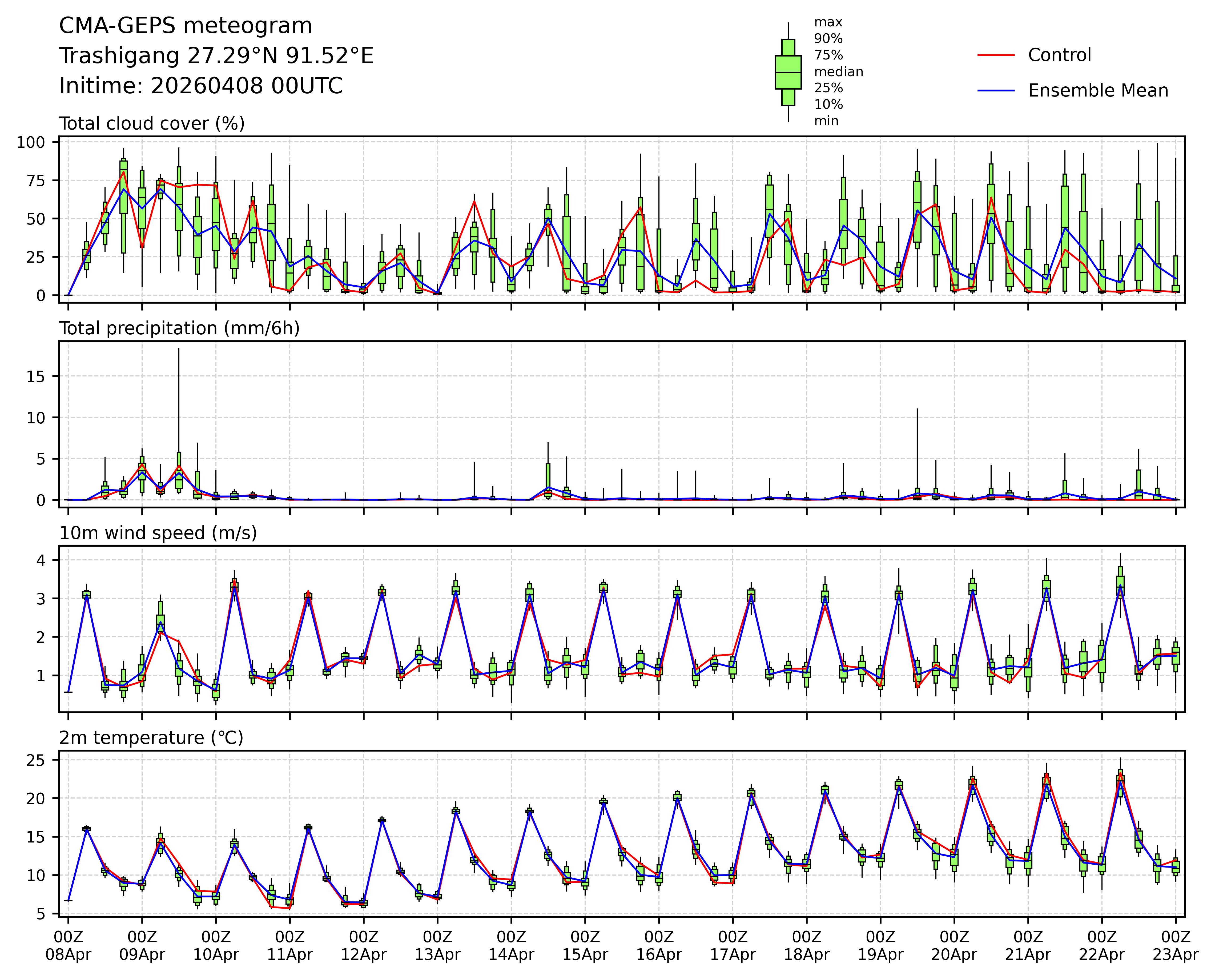
Task: Click the Total cloud cover panel title
Action: tap(152, 123)
